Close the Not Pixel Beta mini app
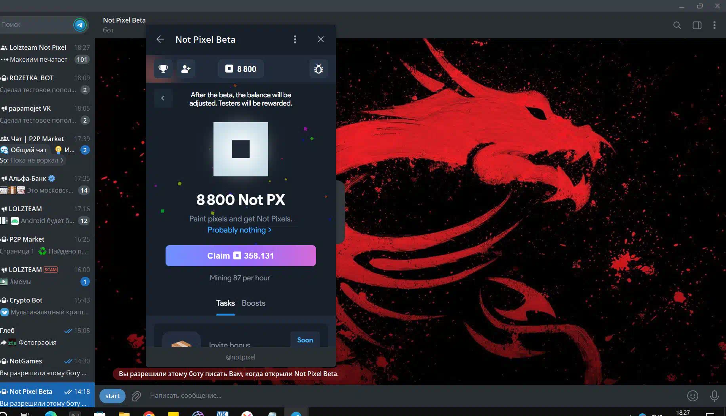 point(321,39)
